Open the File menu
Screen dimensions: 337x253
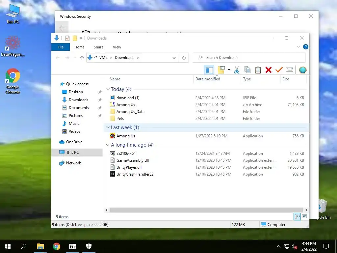pyautogui.click(x=61, y=47)
